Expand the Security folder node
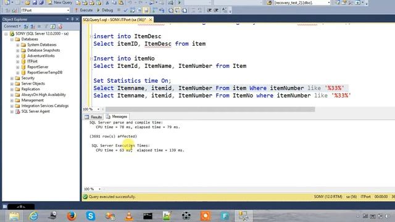395x222 pixels. point(12,78)
